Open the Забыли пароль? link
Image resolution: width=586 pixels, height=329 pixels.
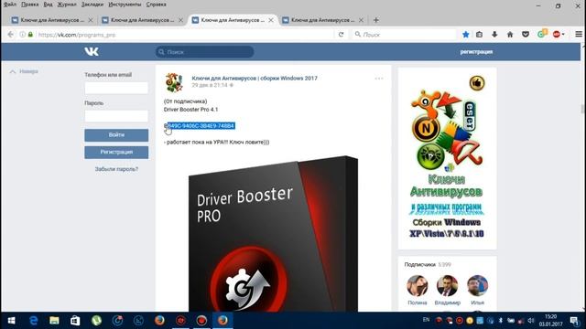click(116, 169)
